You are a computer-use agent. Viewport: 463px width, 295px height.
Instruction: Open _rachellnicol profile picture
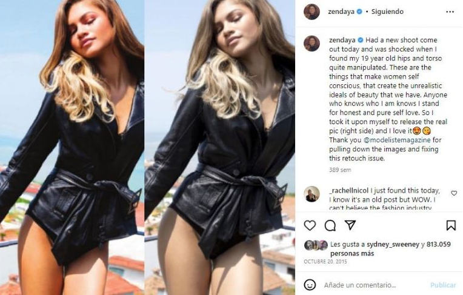tap(312, 194)
